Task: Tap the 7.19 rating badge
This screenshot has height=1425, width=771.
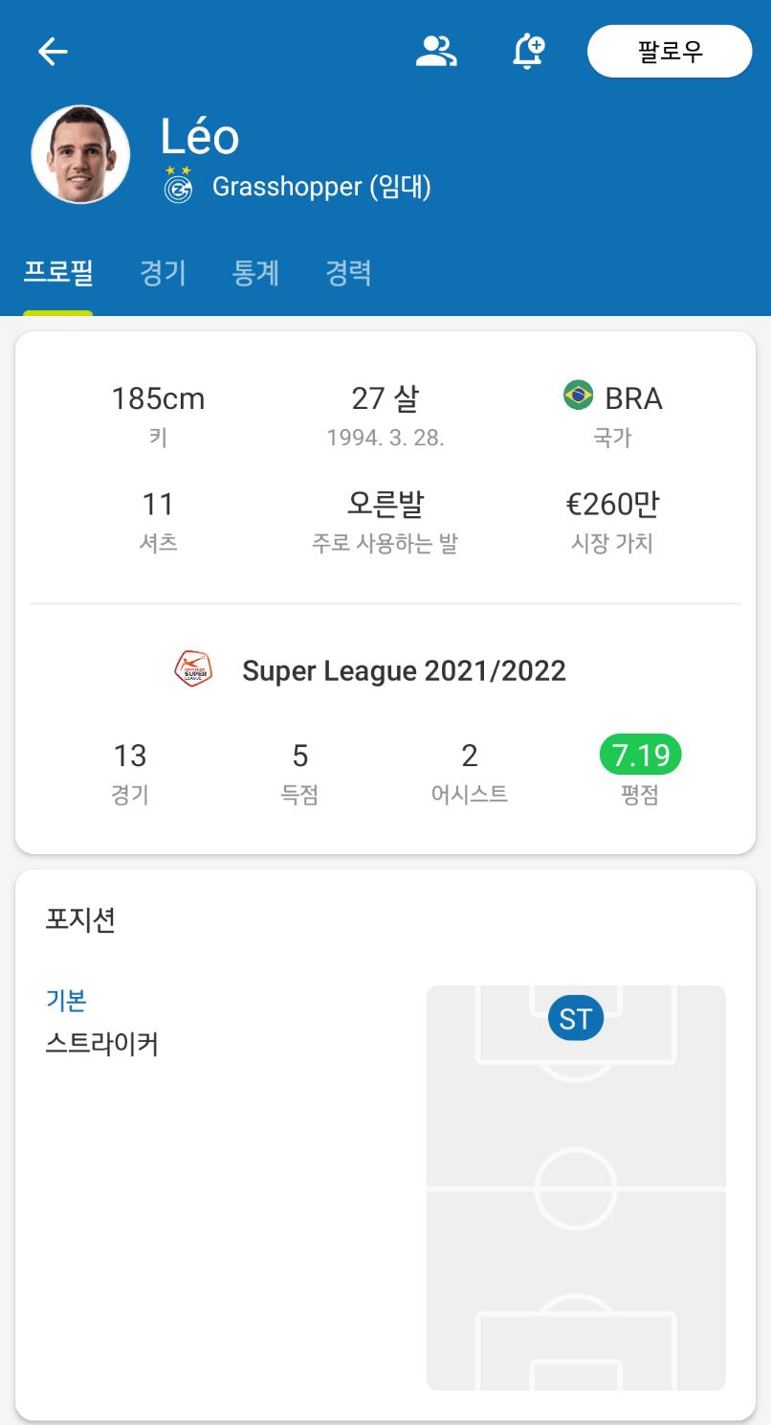Action: click(640, 756)
